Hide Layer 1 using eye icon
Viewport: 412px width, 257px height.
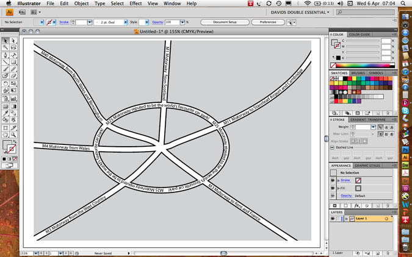(x=333, y=218)
